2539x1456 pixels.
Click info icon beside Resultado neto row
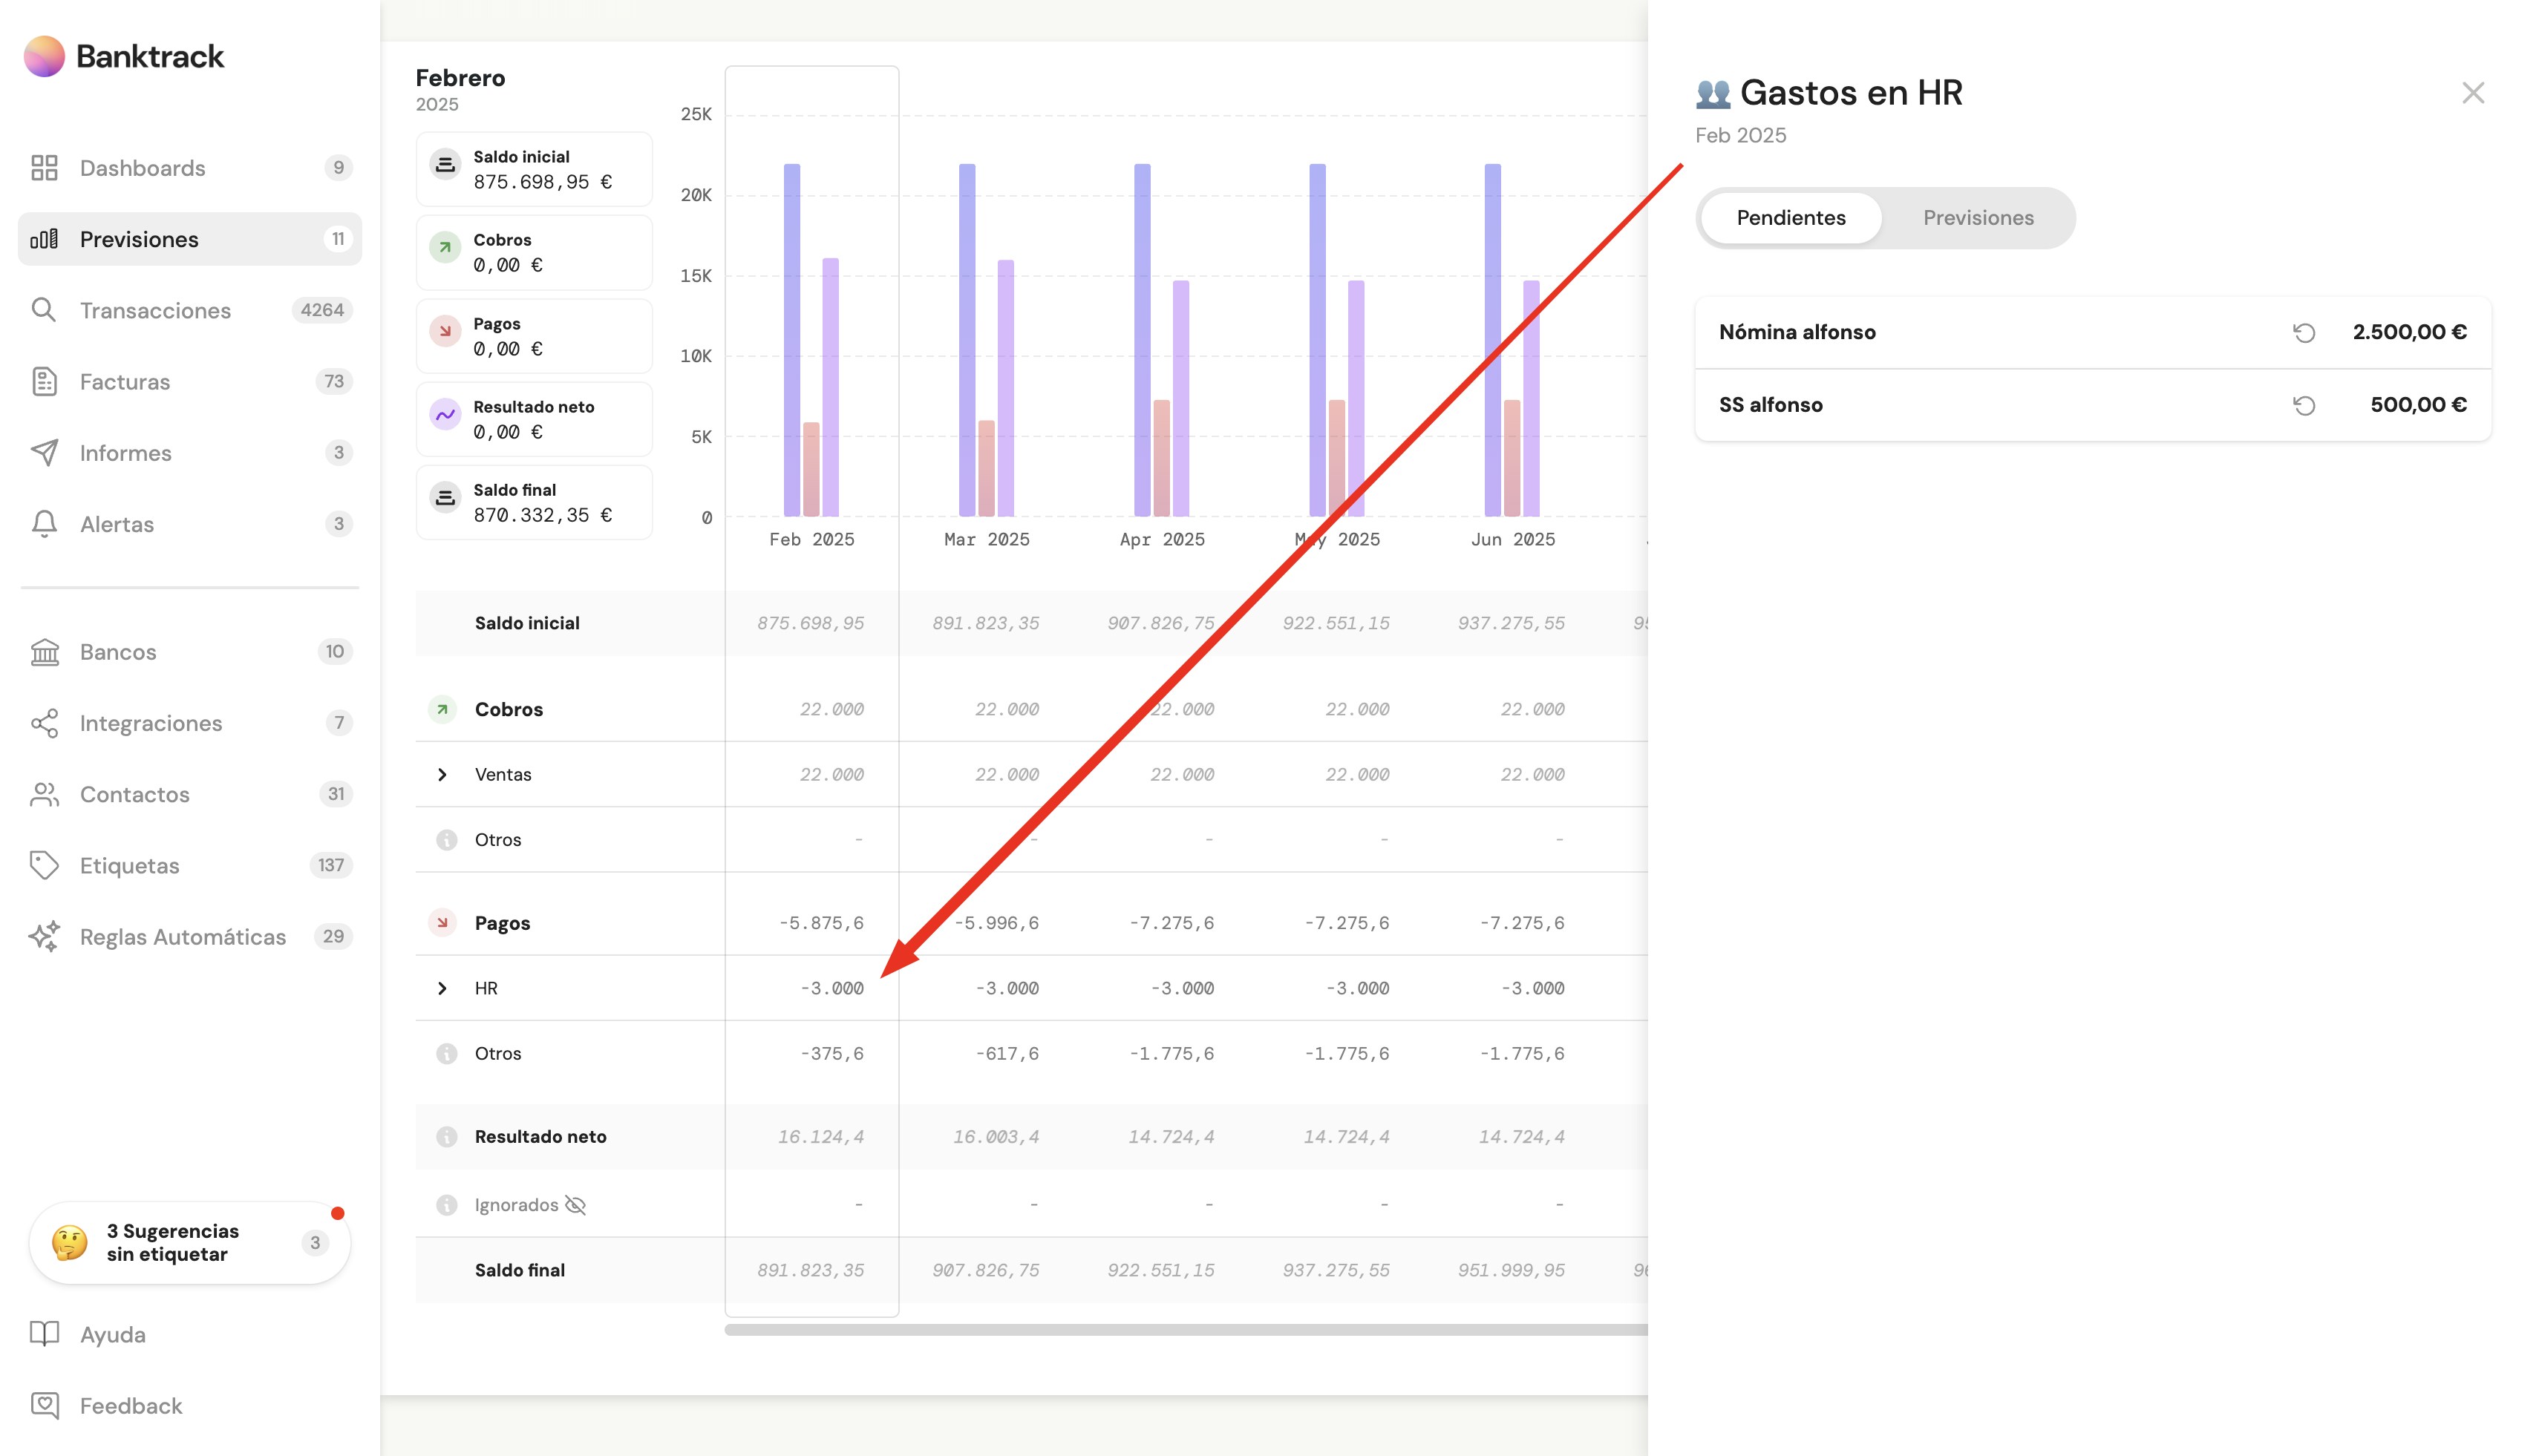[x=446, y=1137]
